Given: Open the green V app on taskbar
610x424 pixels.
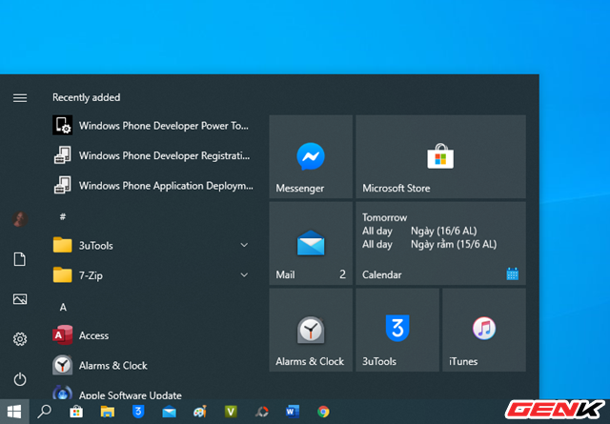Looking at the screenshot, I should 231,412.
